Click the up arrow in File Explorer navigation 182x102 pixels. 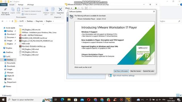coord(13,21)
